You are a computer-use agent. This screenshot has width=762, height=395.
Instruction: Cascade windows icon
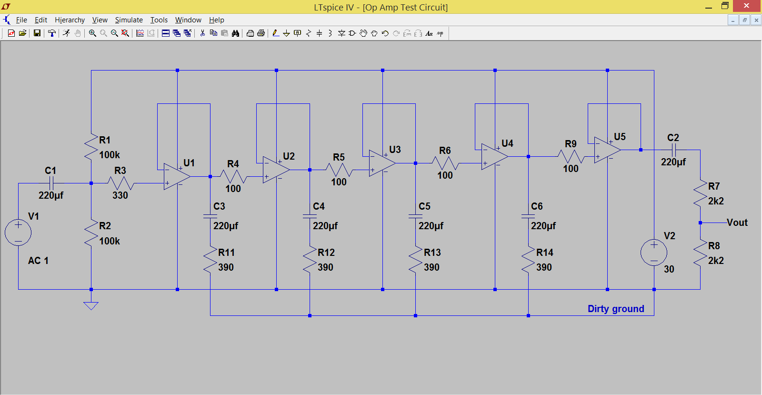tap(177, 33)
